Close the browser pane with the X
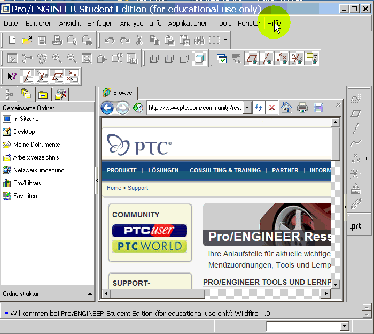 coord(338,105)
